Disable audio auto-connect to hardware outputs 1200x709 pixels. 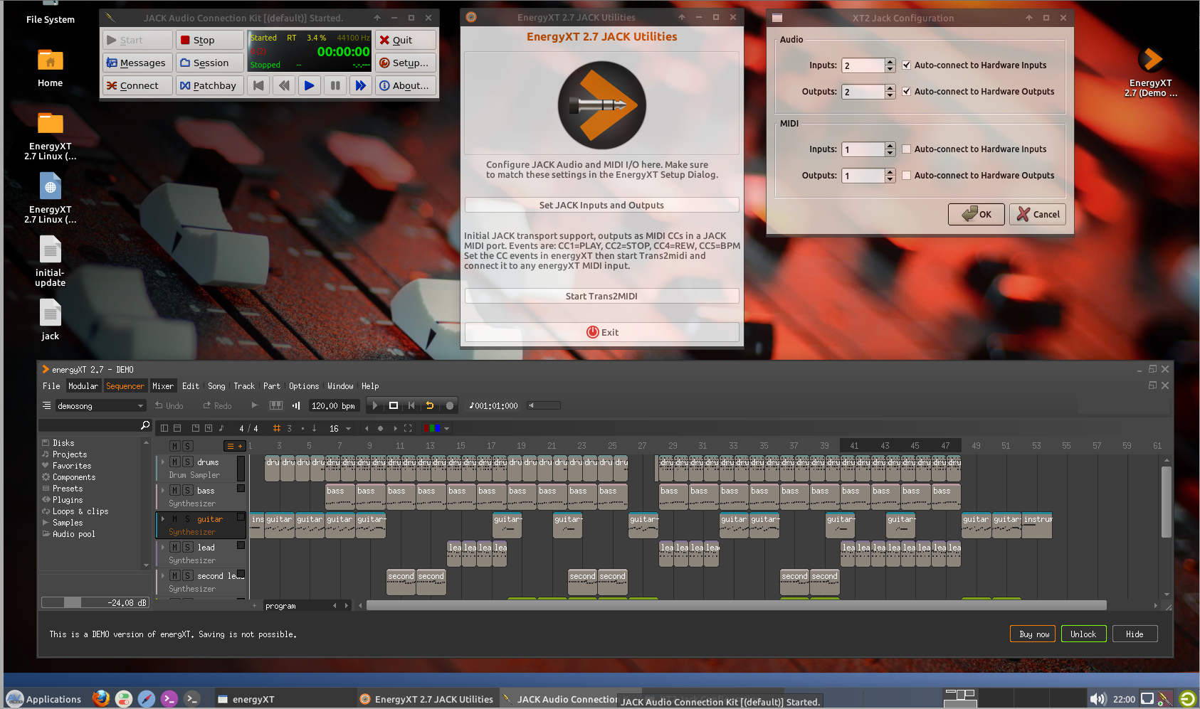coord(906,91)
